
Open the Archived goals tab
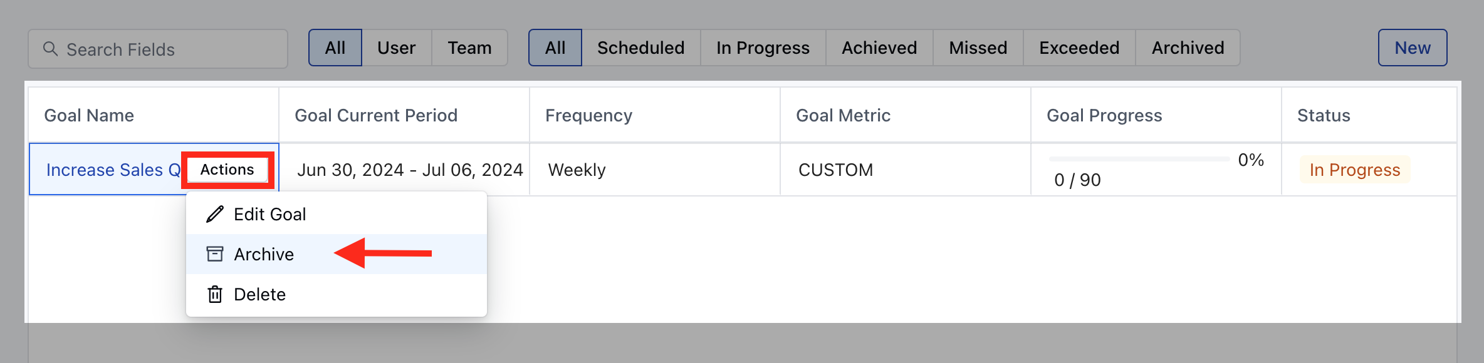pyautogui.click(x=1188, y=48)
